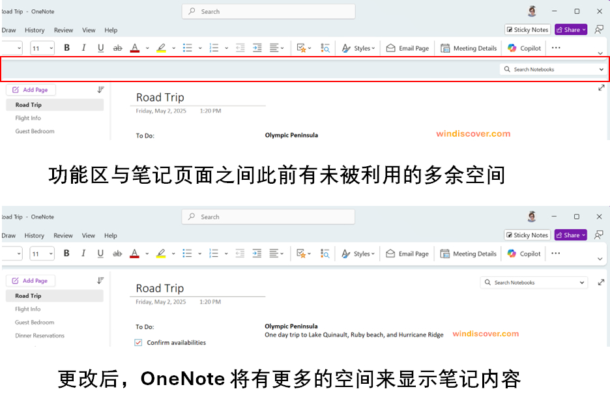Click sort pages icon in bottom window
This screenshot has width=610, height=404.
click(100, 281)
